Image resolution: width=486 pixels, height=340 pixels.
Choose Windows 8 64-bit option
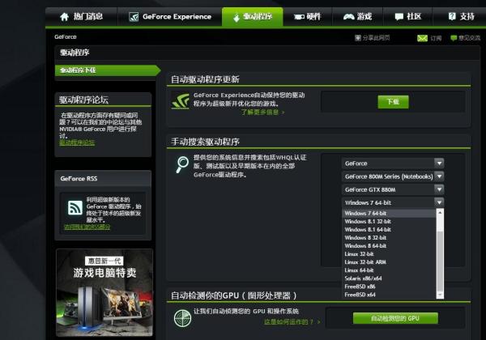(389, 246)
